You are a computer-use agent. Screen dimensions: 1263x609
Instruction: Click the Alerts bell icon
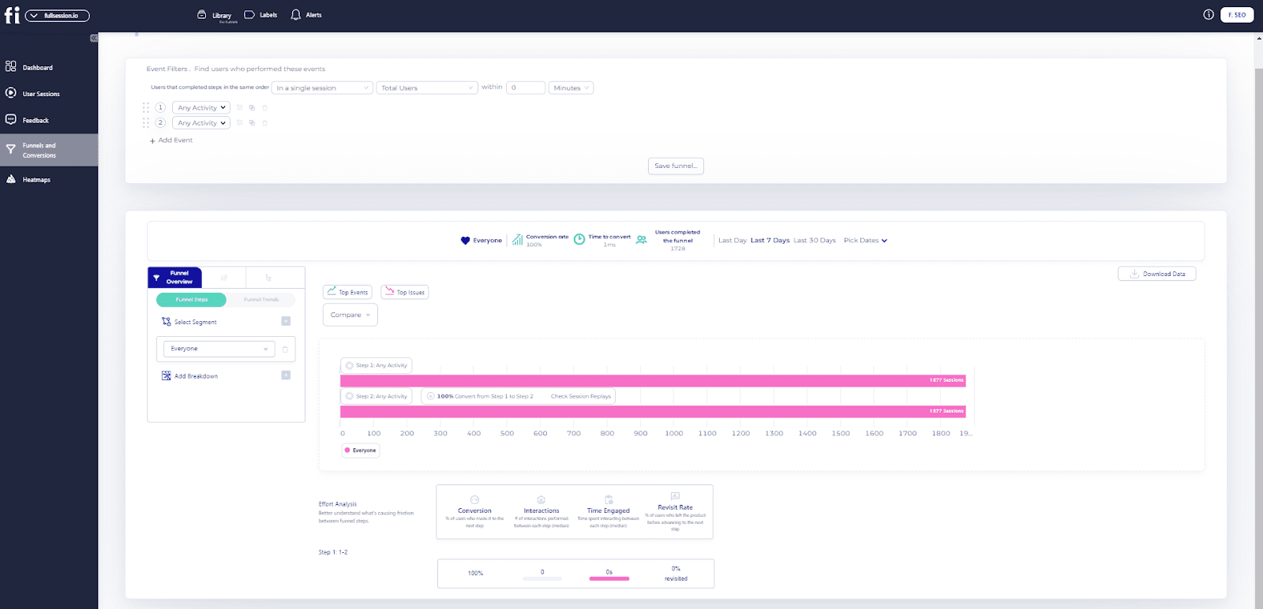tap(296, 15)
